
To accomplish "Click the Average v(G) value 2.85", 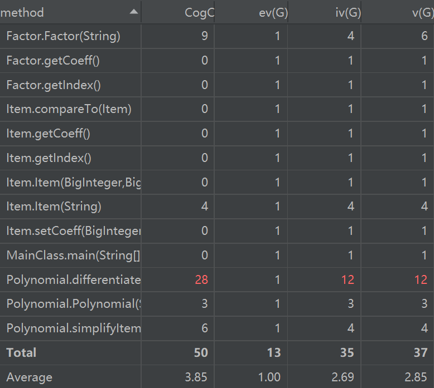I will click(416, 377).
